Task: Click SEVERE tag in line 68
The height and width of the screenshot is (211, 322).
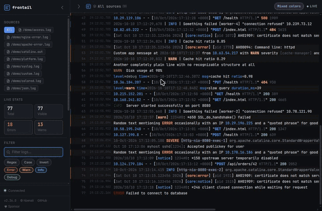Action: pos(172,140)
